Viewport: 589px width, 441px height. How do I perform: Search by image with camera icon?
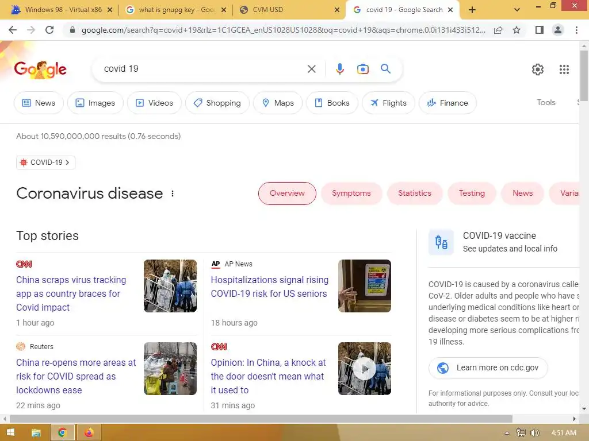(x=362, y=69)
